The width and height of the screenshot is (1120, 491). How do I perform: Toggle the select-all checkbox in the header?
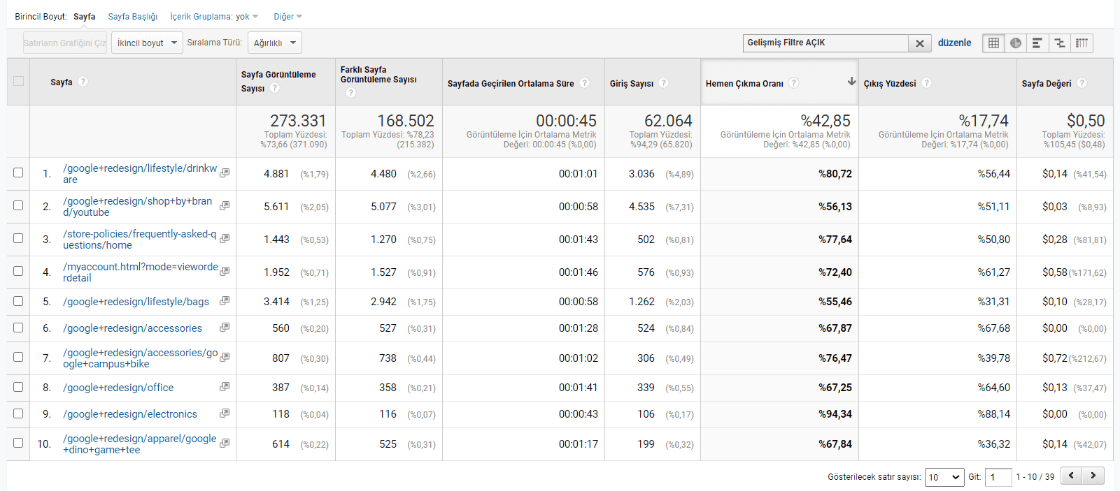(18, 81)
